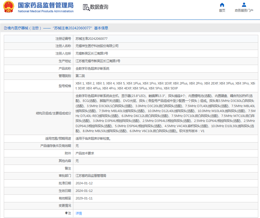Open the 详情 link
The image size is (260, 218).
point(79,213)
